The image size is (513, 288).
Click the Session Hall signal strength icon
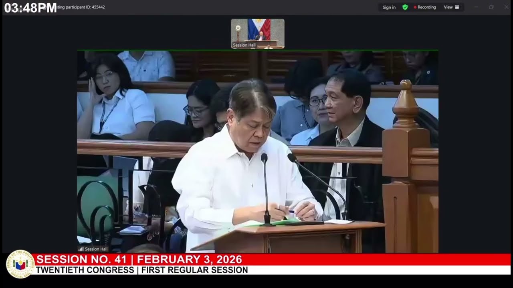(81, 249)
